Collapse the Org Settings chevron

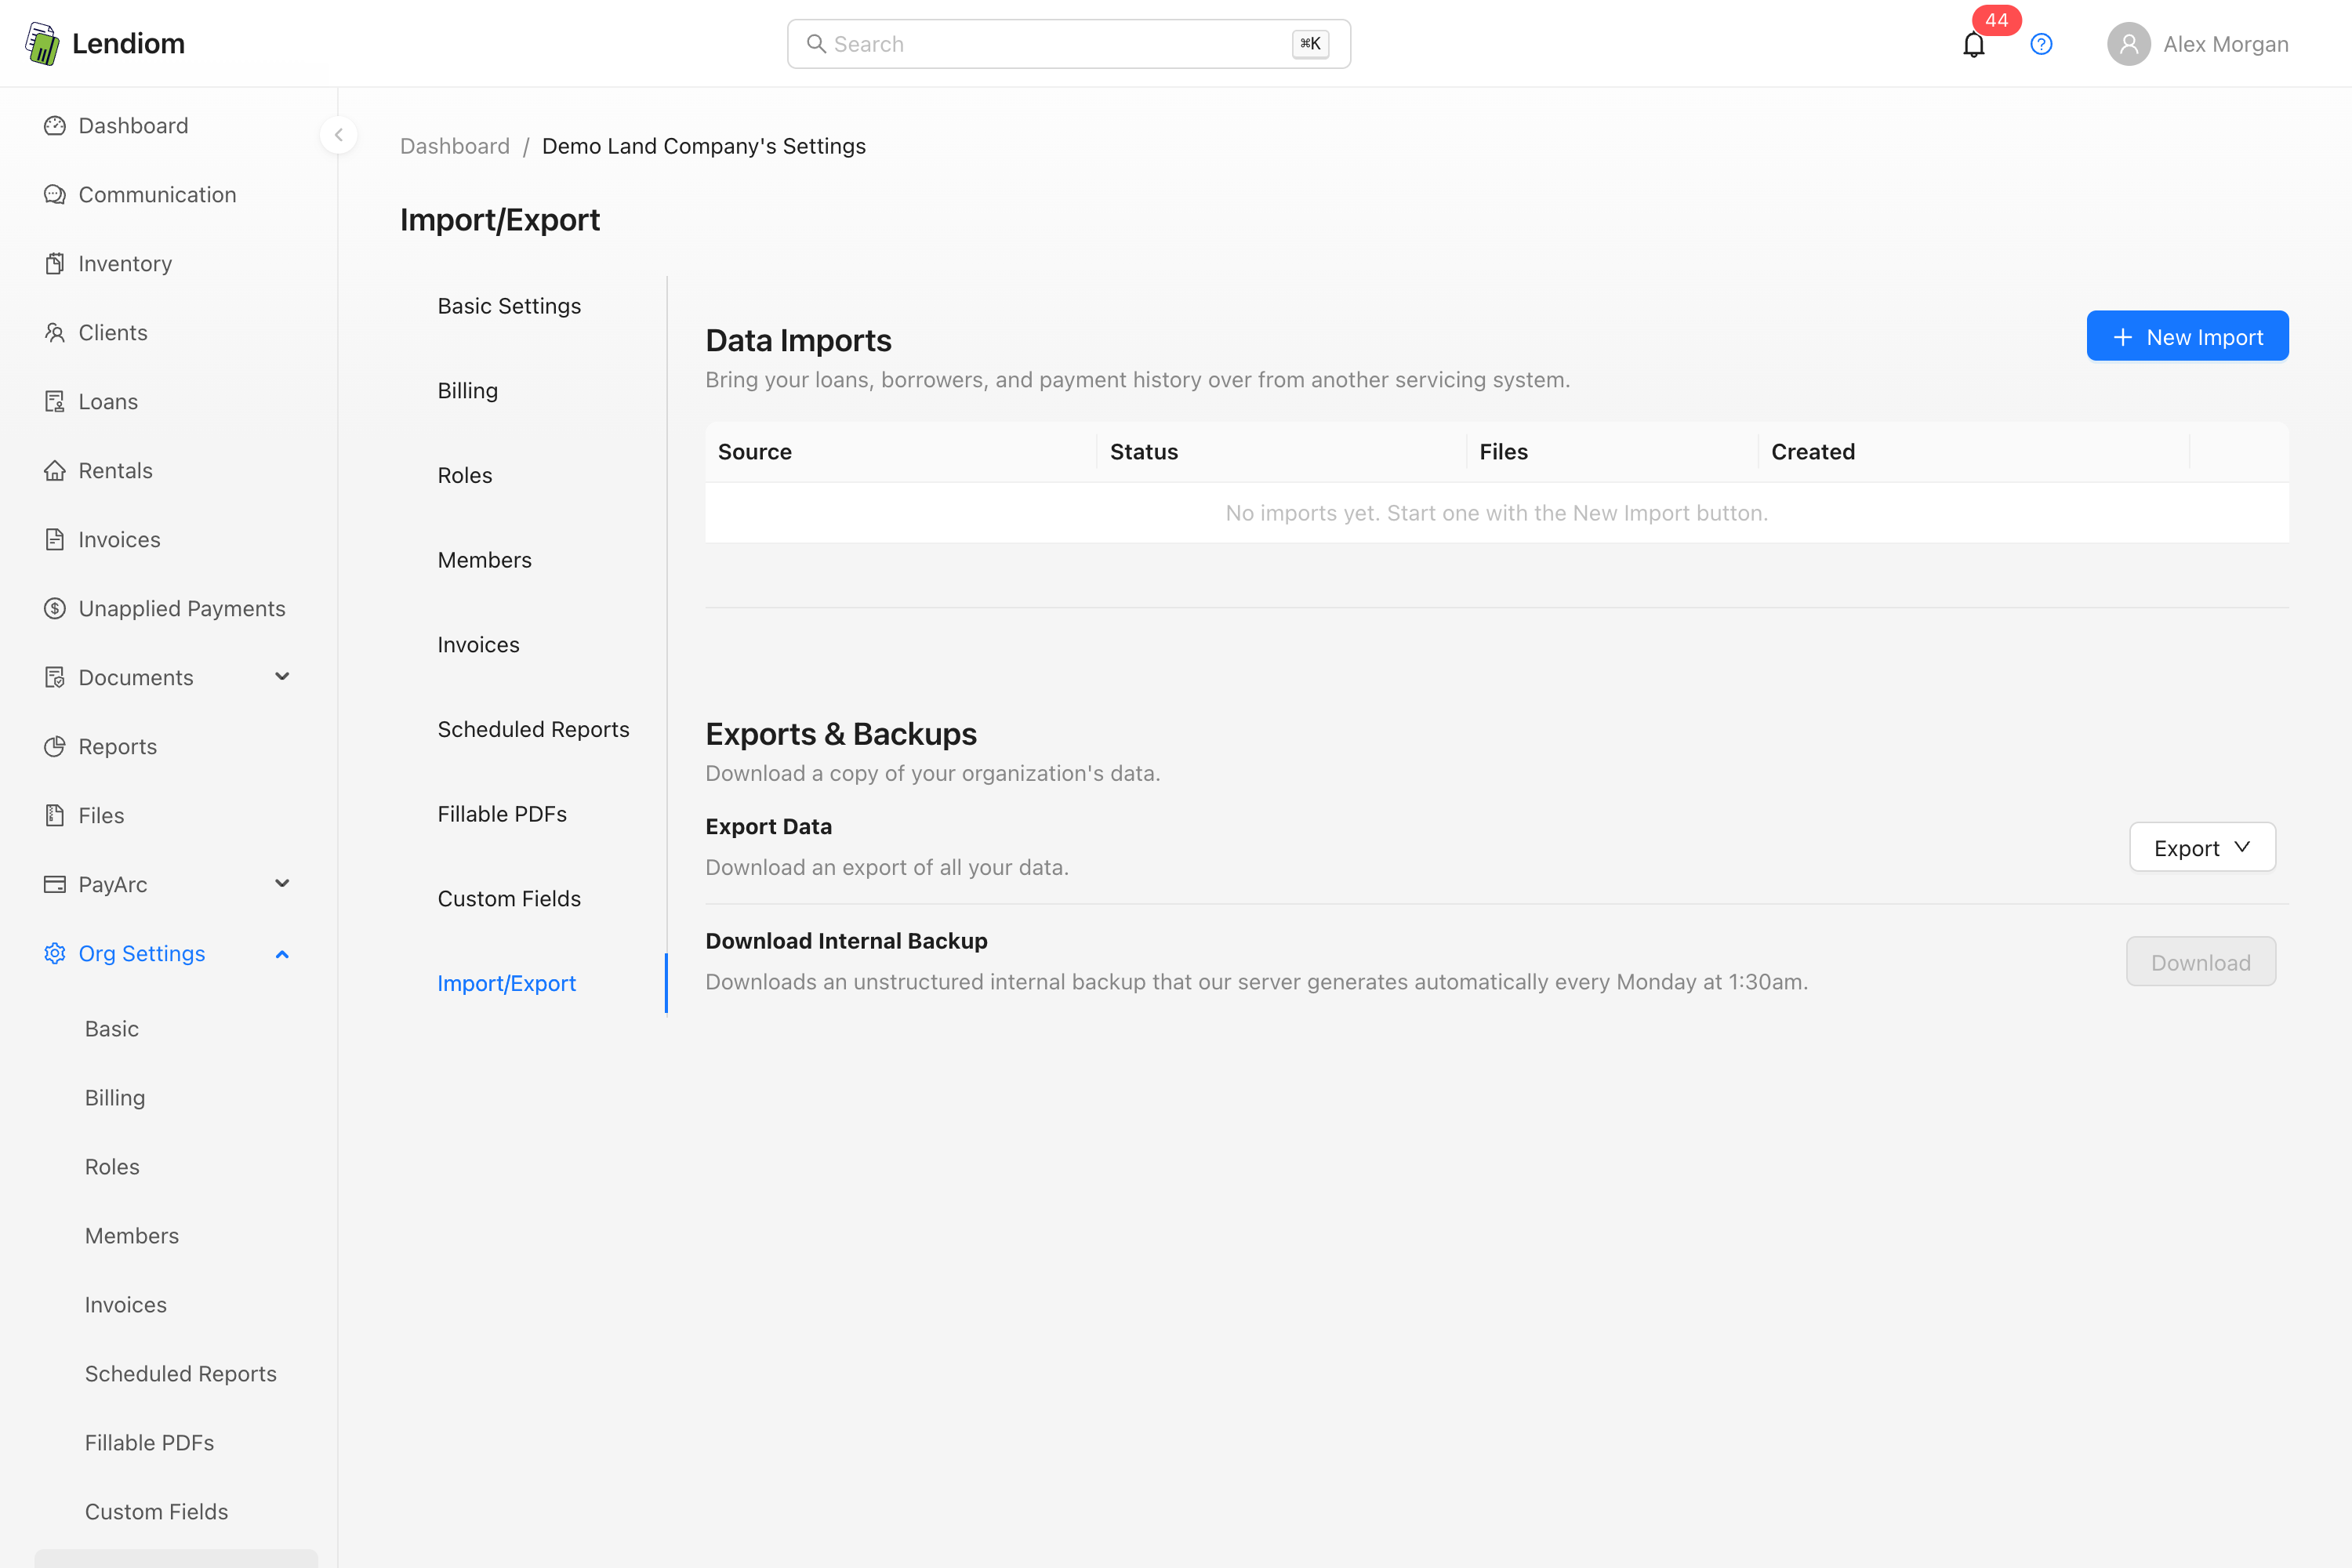click(282, 954)
